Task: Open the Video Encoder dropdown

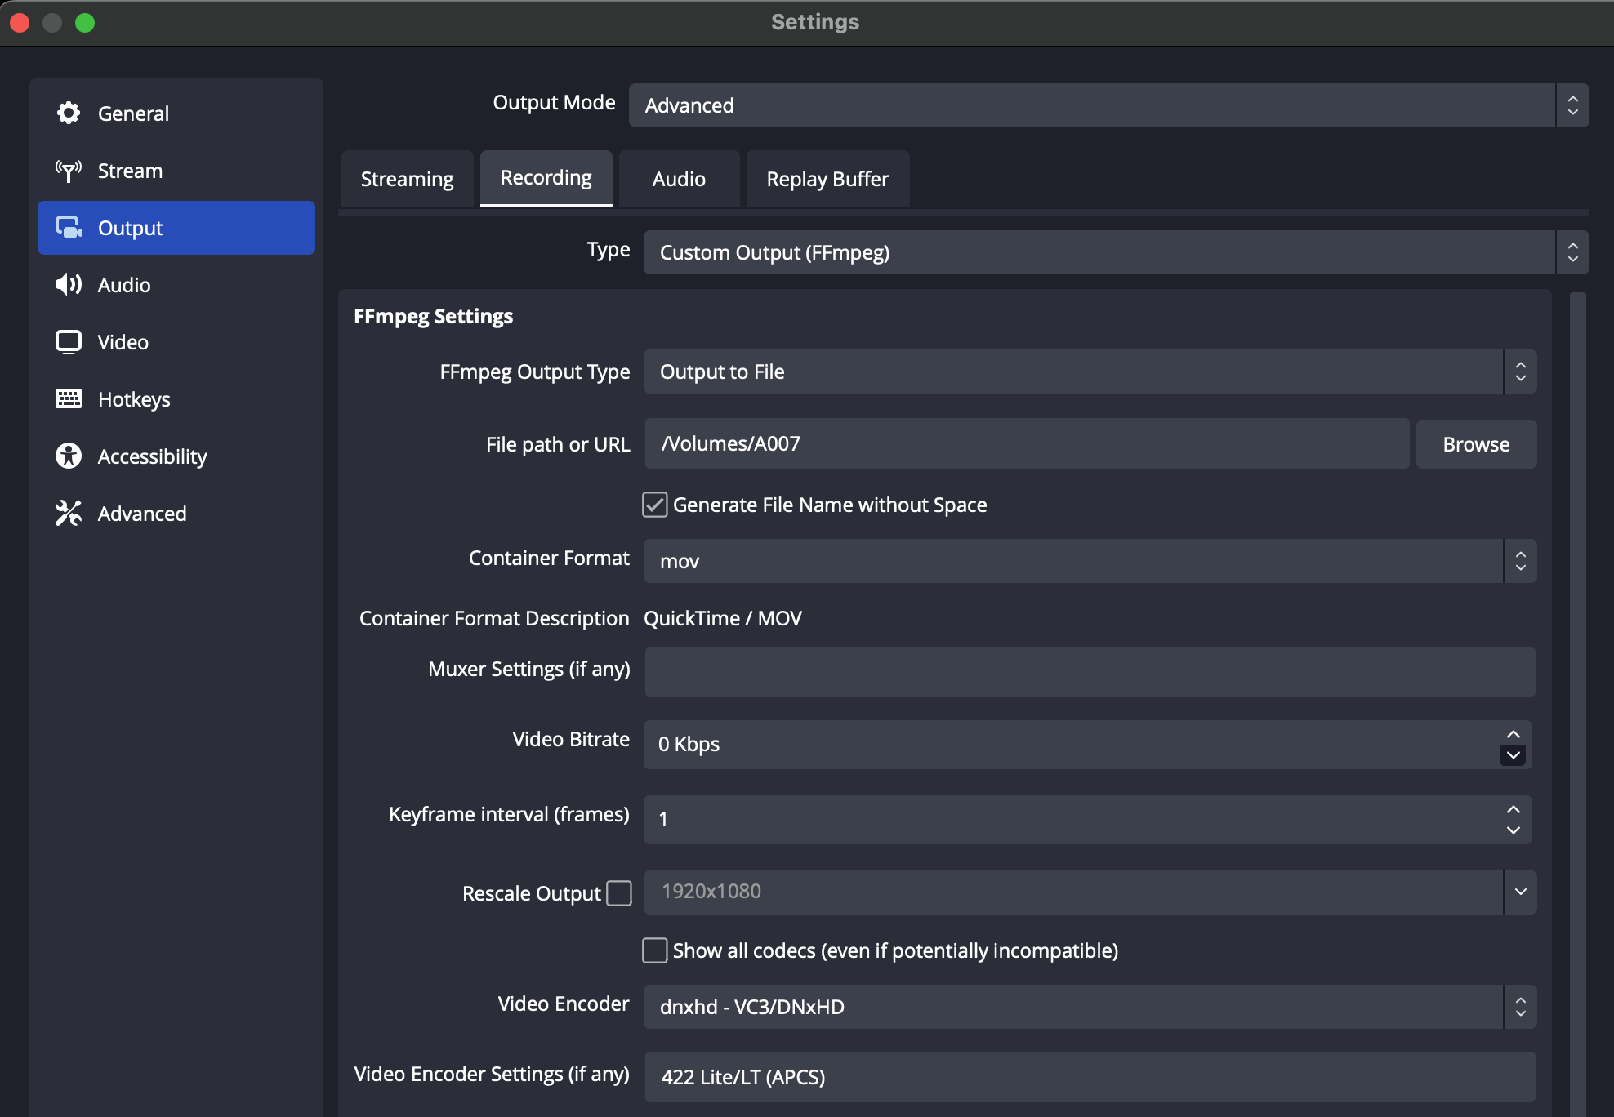Action: point(1090,1007)
